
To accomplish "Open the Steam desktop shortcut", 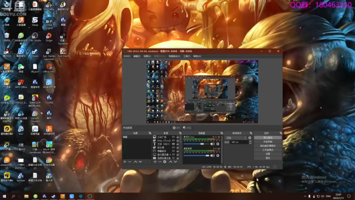I will (x=35, y=53).
